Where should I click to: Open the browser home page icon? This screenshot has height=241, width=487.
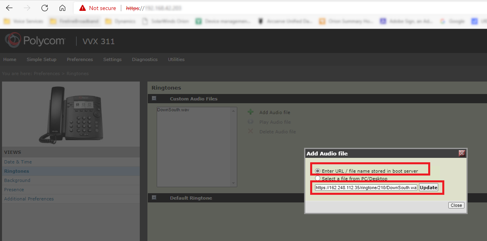click(62, 8)
